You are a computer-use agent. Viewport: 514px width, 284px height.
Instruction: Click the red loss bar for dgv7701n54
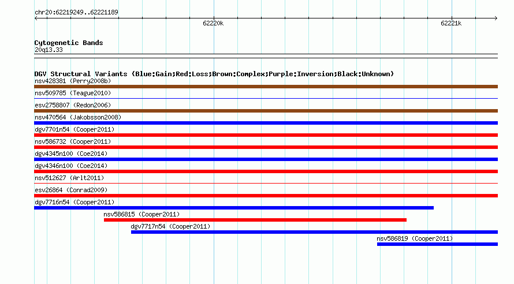pyautogui.click(x=266, y=135)
